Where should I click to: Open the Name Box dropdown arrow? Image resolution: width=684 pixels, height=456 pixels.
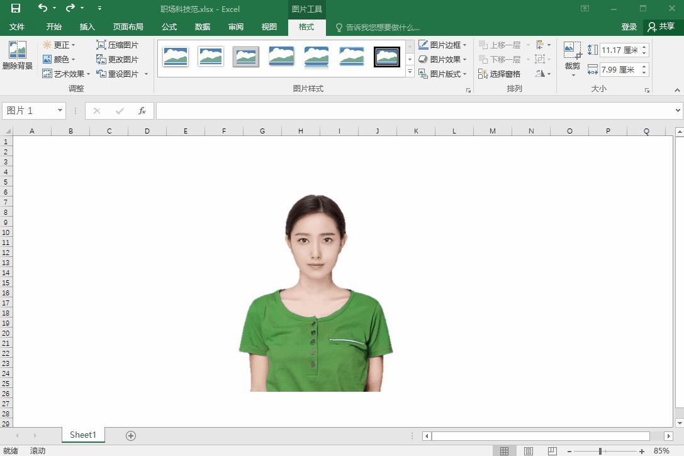60,111
